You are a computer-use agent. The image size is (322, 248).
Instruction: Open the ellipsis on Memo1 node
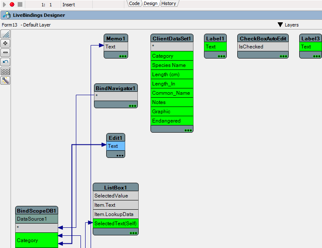(x=123, y=56)
